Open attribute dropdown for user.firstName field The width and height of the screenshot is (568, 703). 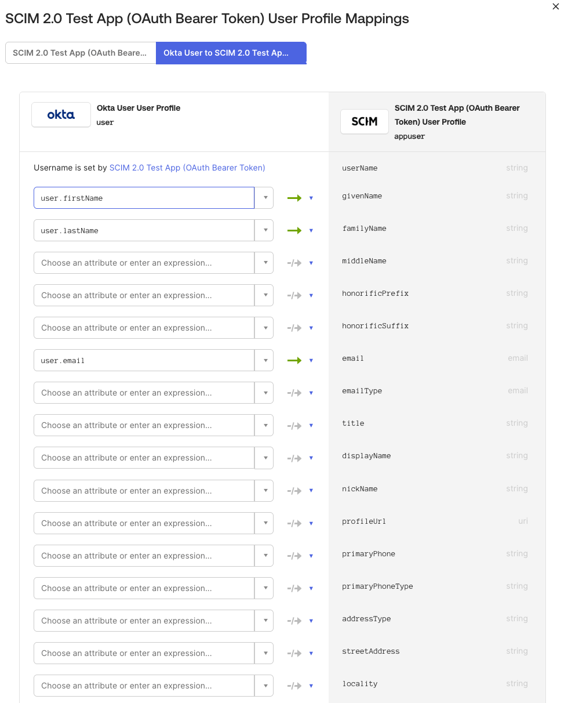tap(264, 198)
